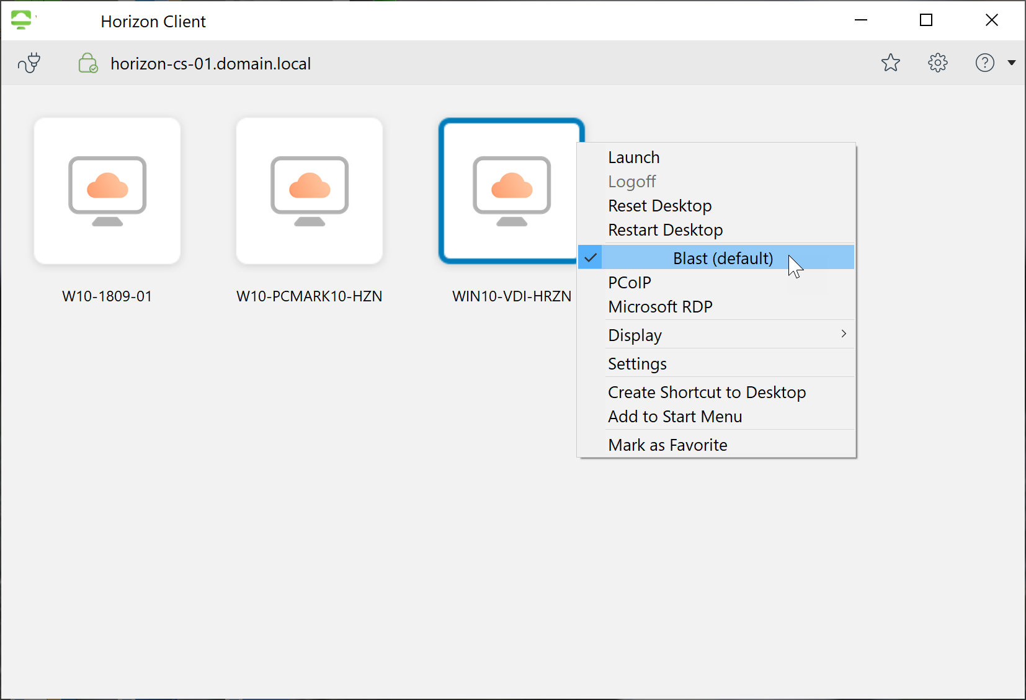Select the Blast default protocol
The image size is (1026, 700).
[722, 257]
